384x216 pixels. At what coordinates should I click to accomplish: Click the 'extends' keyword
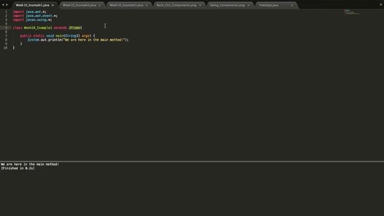pos(60,28)
